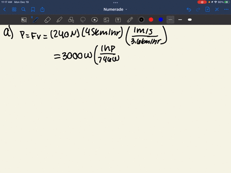Select the Highlighter tool
231x173 pixels.
click(59, 20)
